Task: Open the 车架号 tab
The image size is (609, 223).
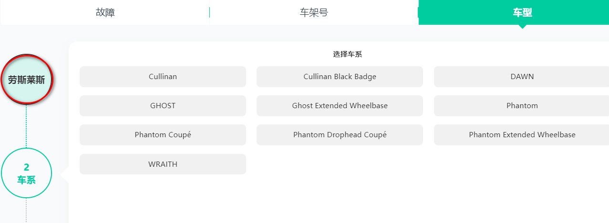Action: tap(313, 12)
